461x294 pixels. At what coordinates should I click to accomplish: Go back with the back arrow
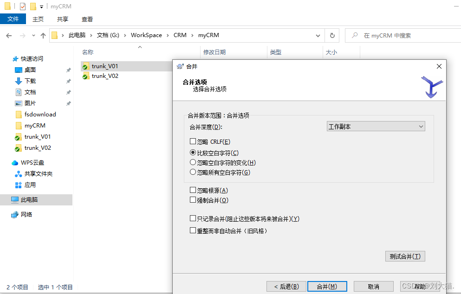9,36
